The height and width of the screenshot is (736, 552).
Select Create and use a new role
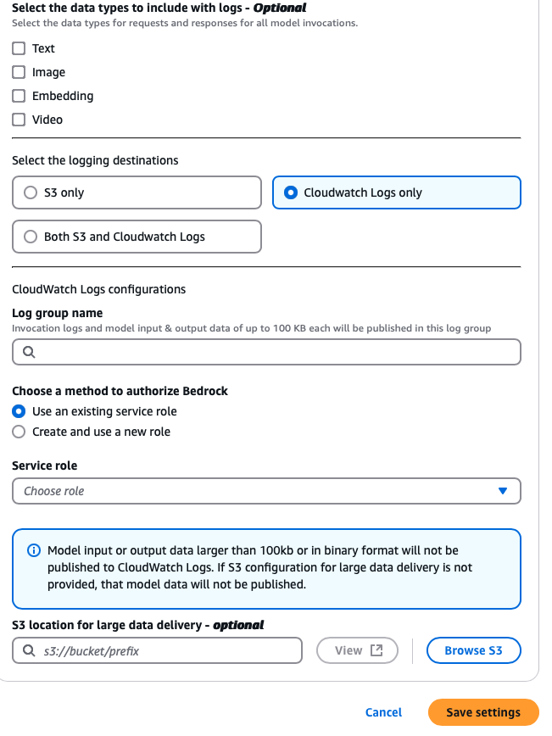(x=18, y=432)
